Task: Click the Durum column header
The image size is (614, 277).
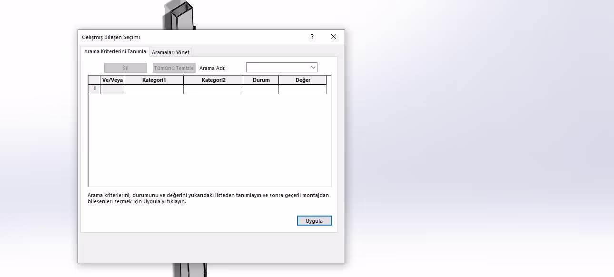Action: tap(261, 80)
